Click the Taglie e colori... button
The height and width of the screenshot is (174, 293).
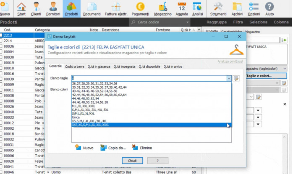point(267,76)
